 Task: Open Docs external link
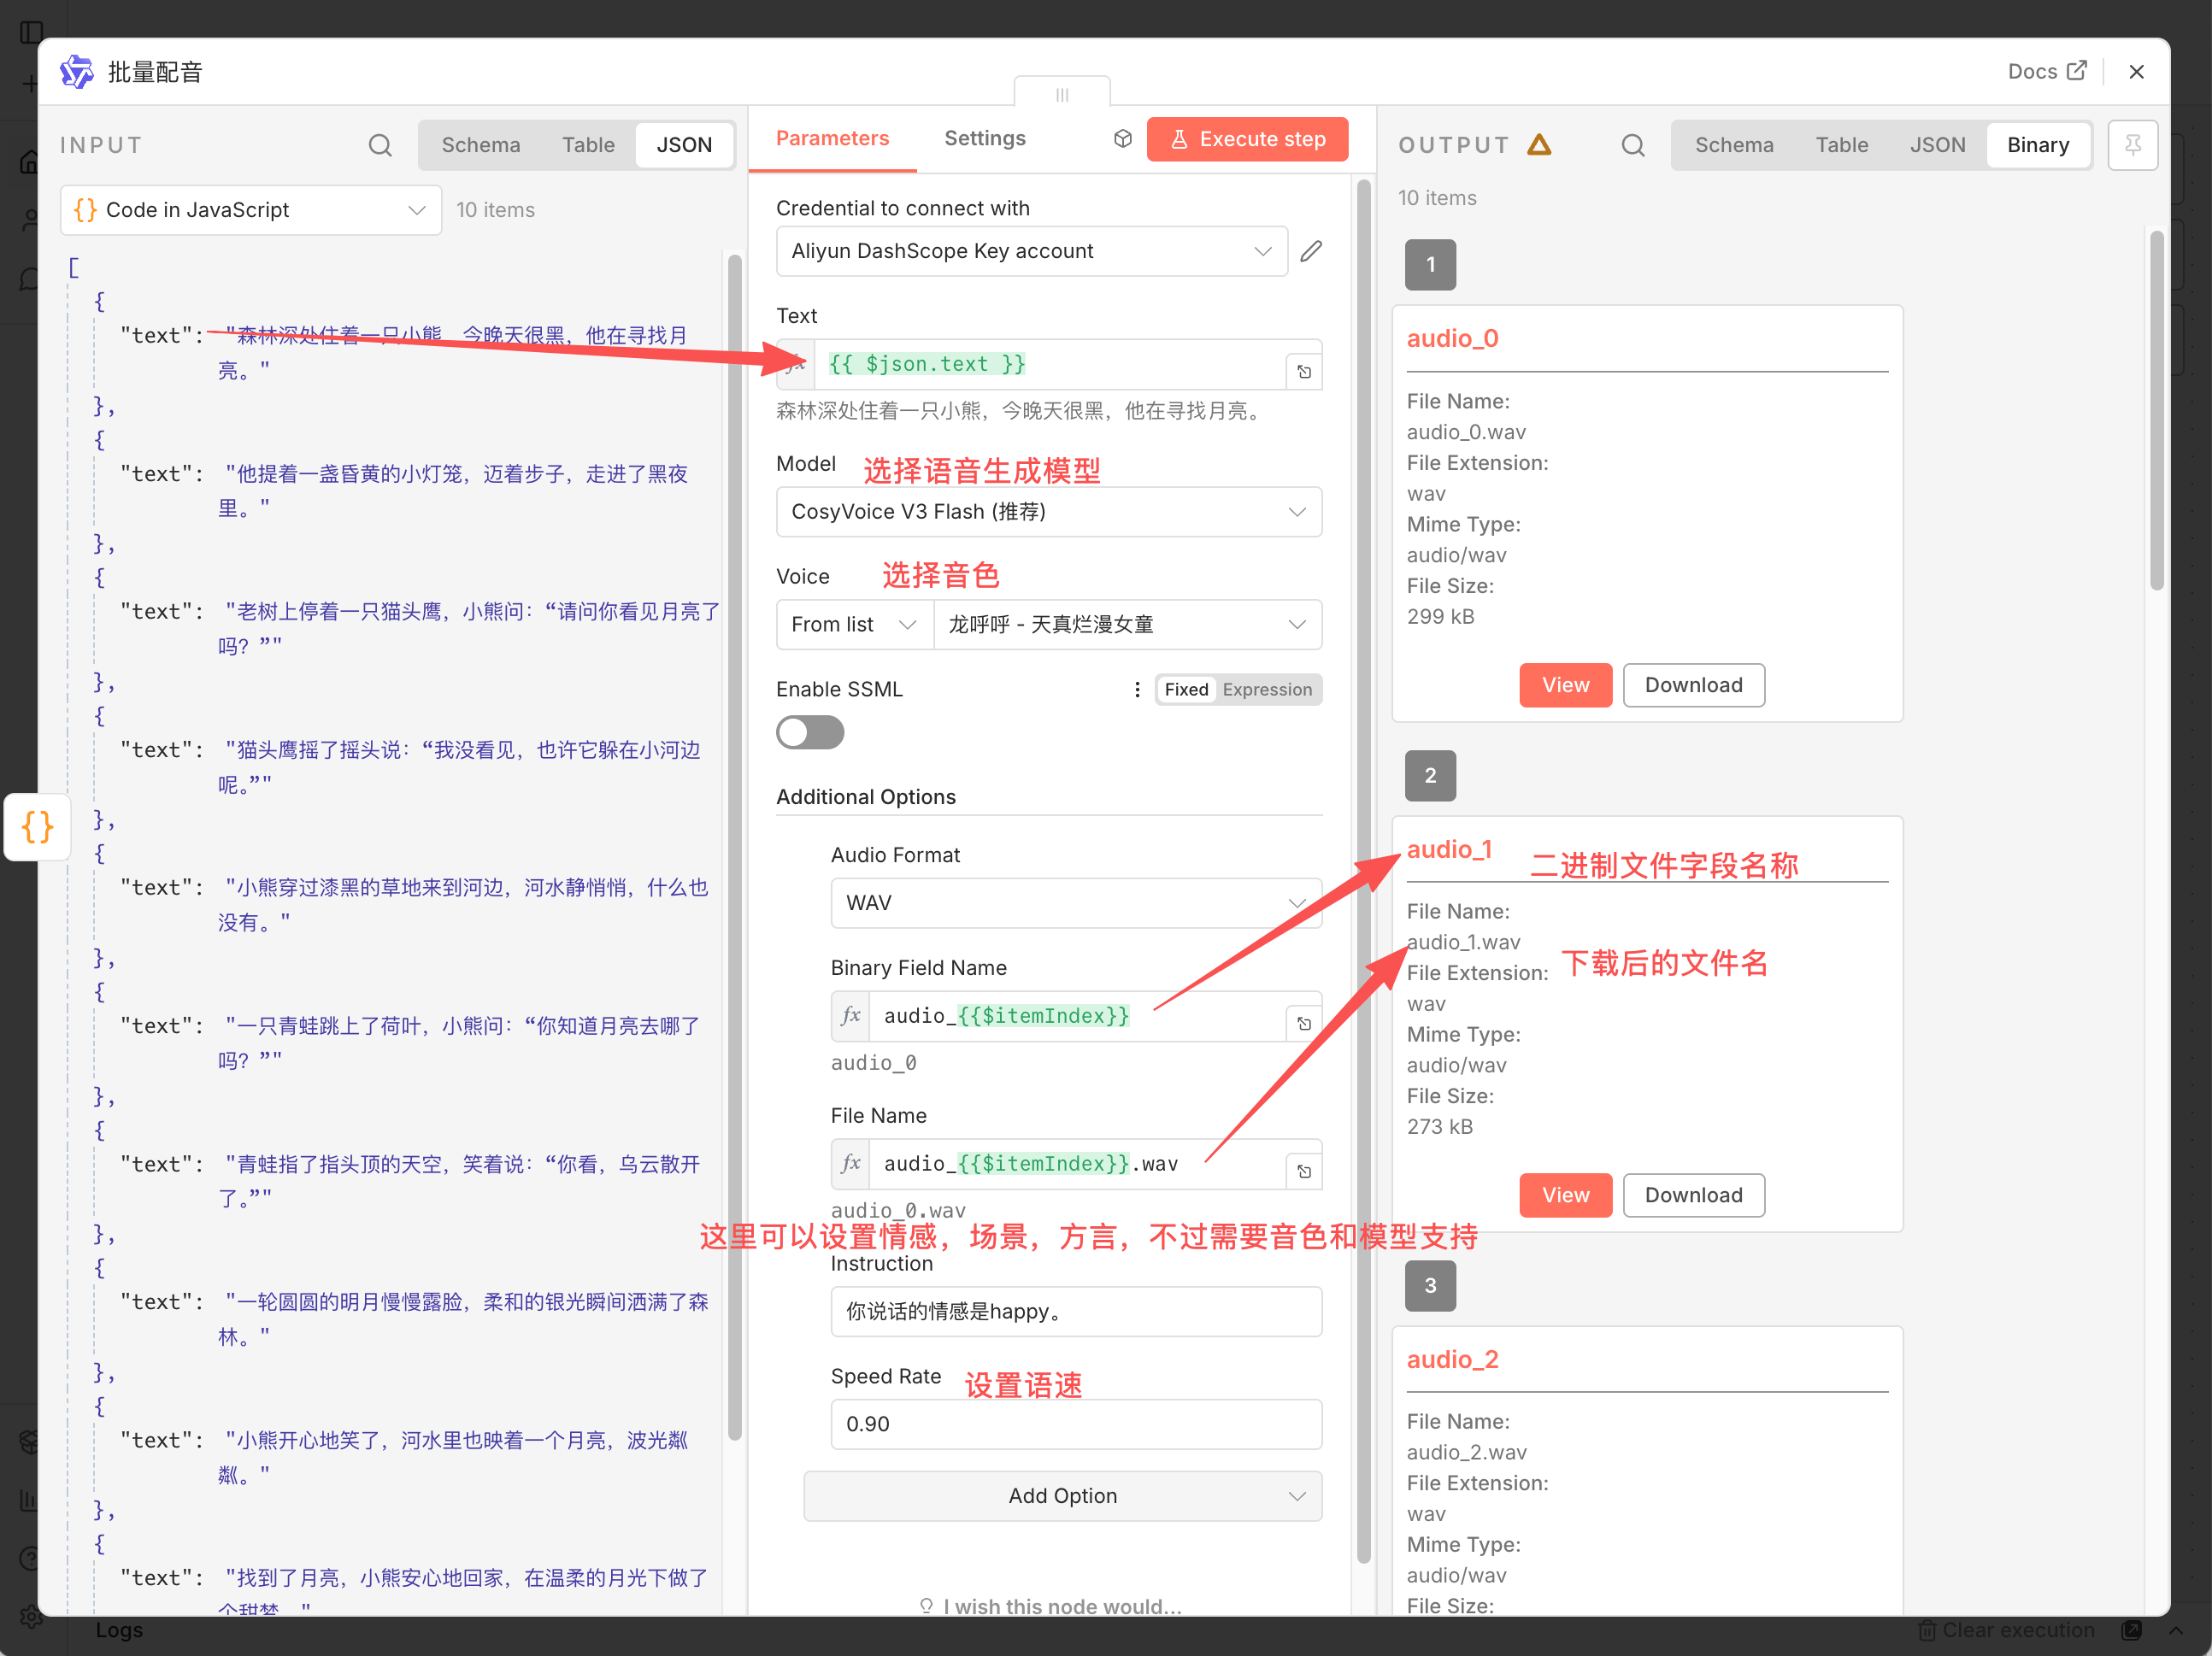(2046, 72)
